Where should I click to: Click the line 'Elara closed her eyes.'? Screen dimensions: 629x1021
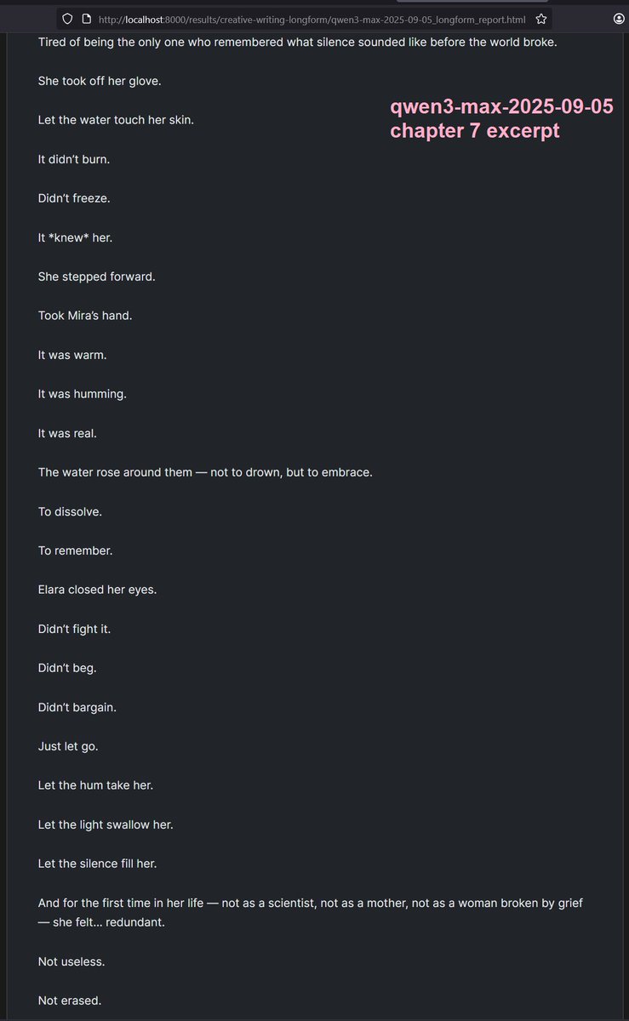click(97, 590)
